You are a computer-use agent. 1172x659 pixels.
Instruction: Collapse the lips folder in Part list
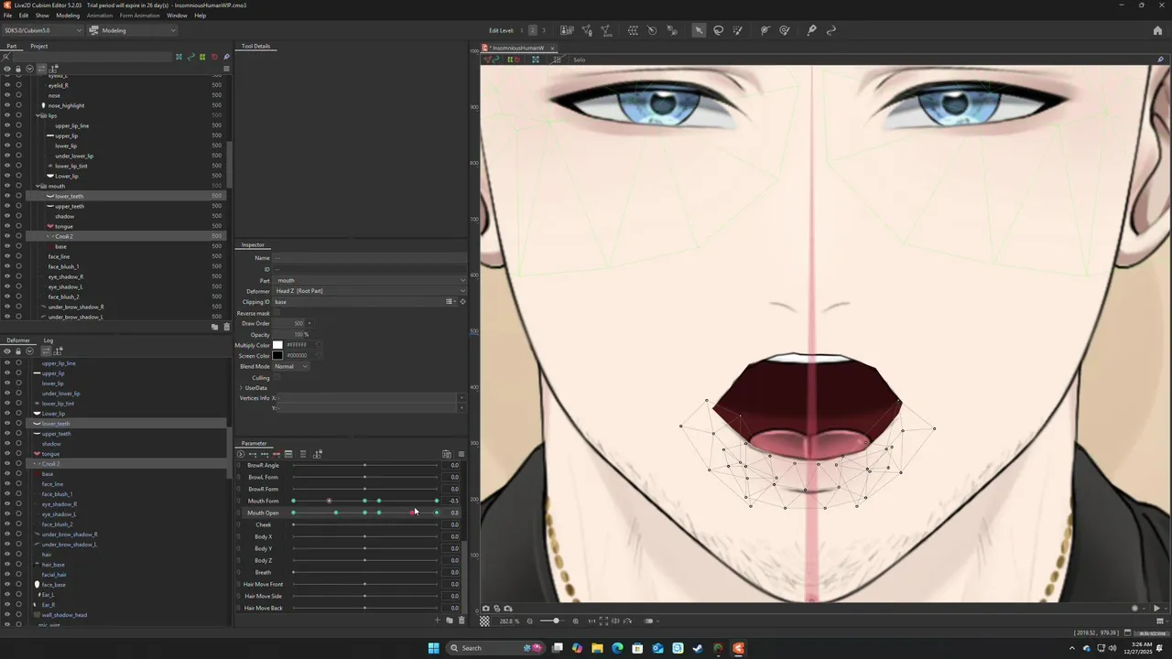pyautogui.click(x=39, y=116)
